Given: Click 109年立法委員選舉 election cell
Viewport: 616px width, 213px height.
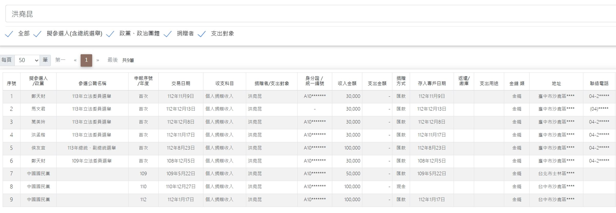Looking at the screenshot, I should [x=92, y=161].
